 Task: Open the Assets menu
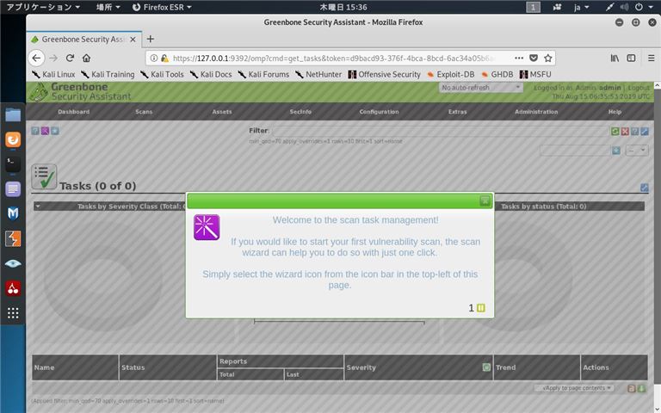click(x=222, y=112)
